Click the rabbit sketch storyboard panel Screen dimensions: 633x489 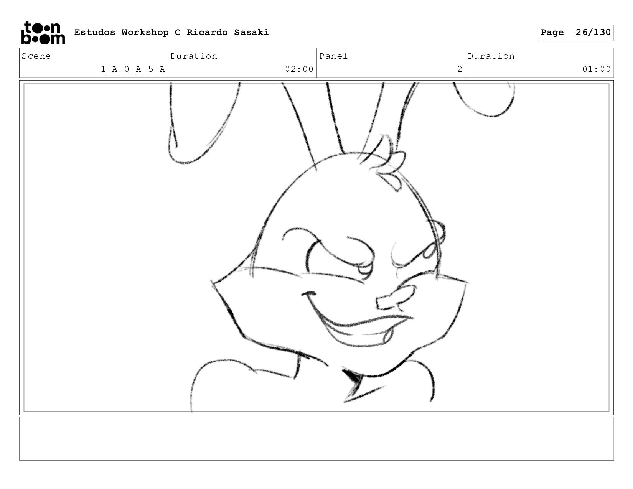(316, 247)
